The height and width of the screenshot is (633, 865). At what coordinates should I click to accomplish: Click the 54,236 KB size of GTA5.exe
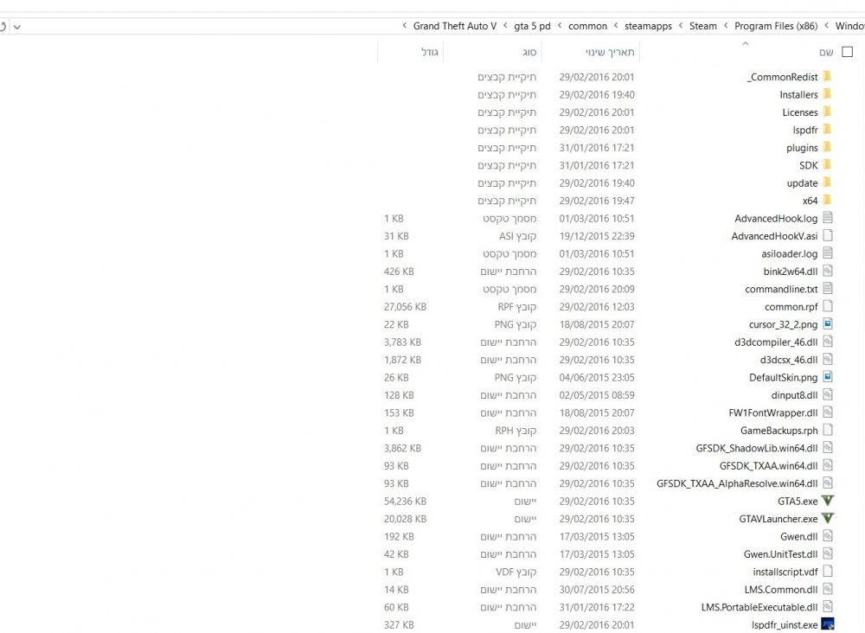click(x=405, y=501)
